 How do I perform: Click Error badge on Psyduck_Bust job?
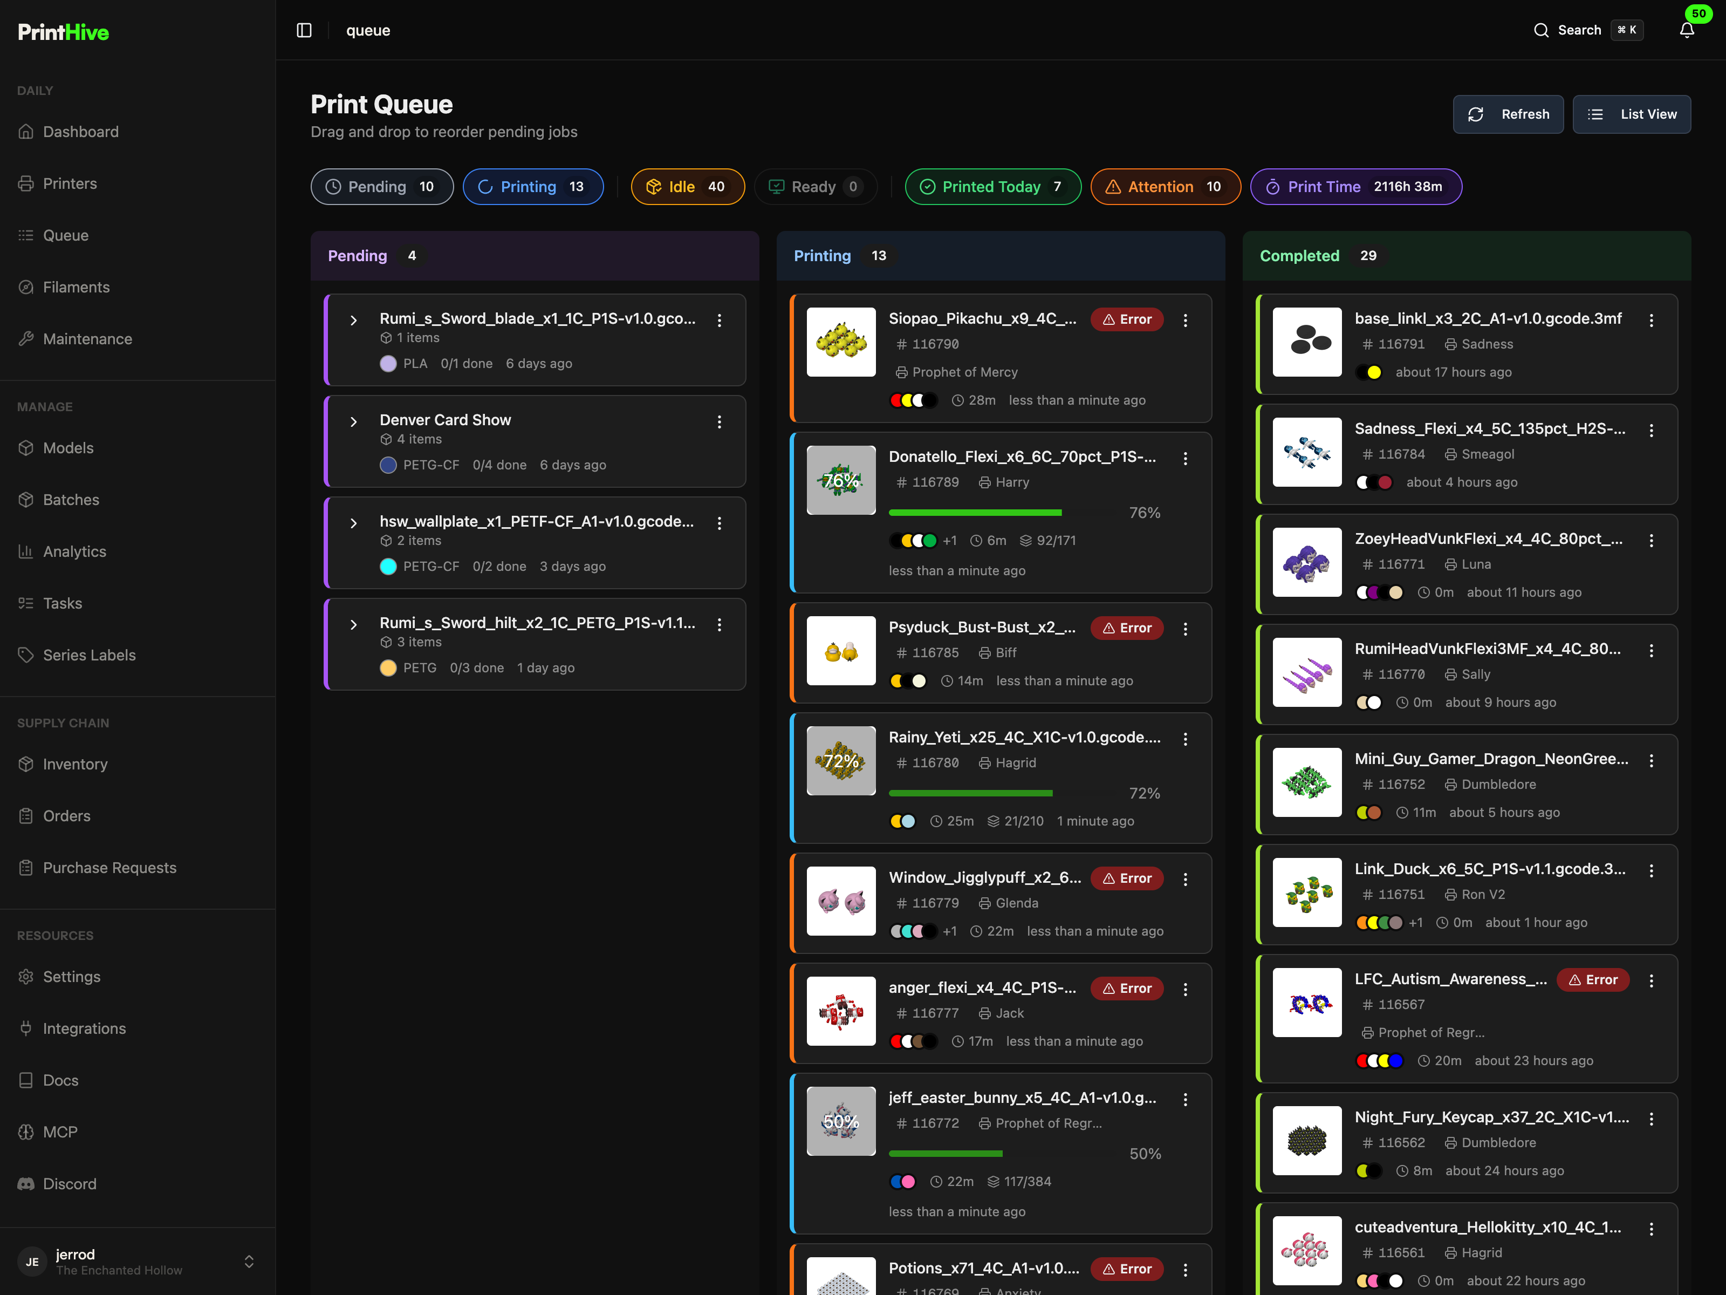pyautogui.click(x=1127, y=628)
